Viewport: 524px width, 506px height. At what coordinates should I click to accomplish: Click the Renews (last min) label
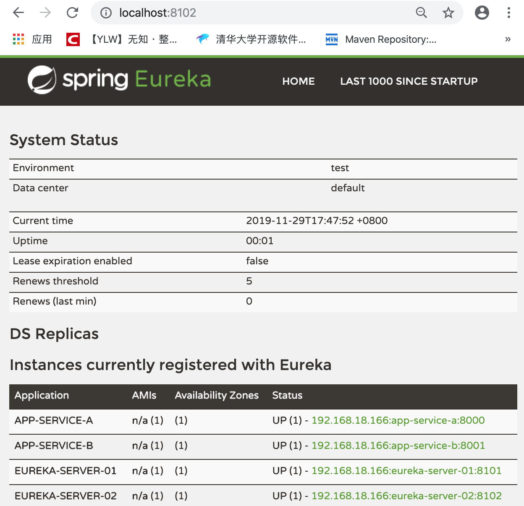55,301
